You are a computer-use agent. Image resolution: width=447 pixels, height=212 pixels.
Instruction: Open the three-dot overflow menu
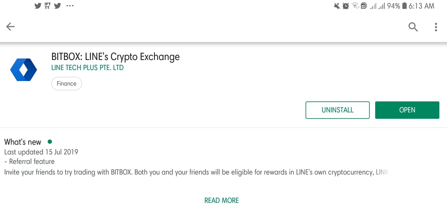coord(436,27)
